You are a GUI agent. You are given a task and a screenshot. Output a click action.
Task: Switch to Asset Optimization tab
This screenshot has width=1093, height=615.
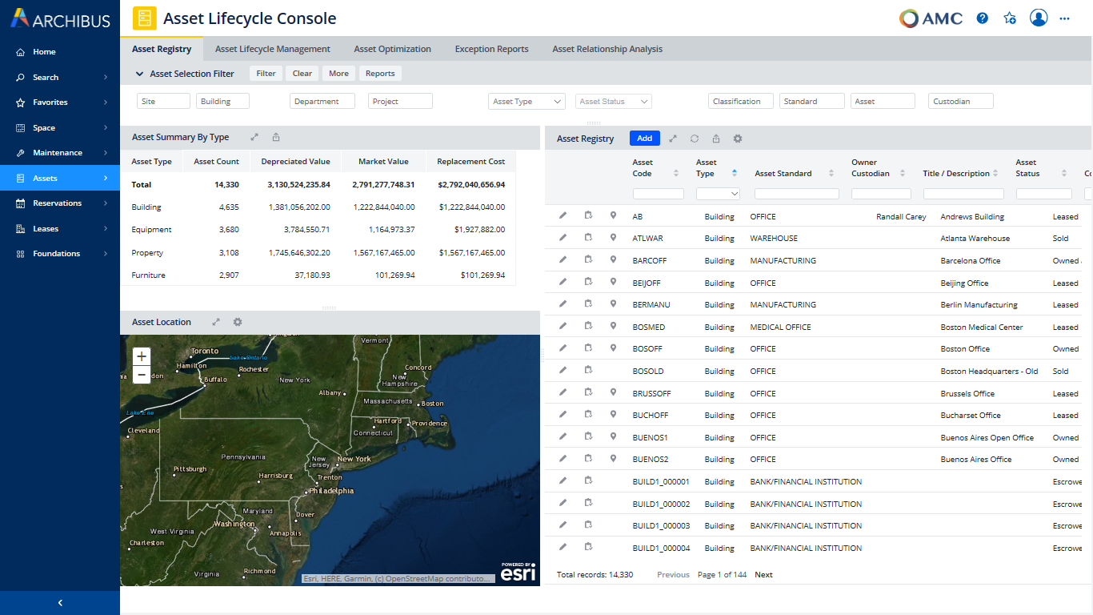(392, 49)
